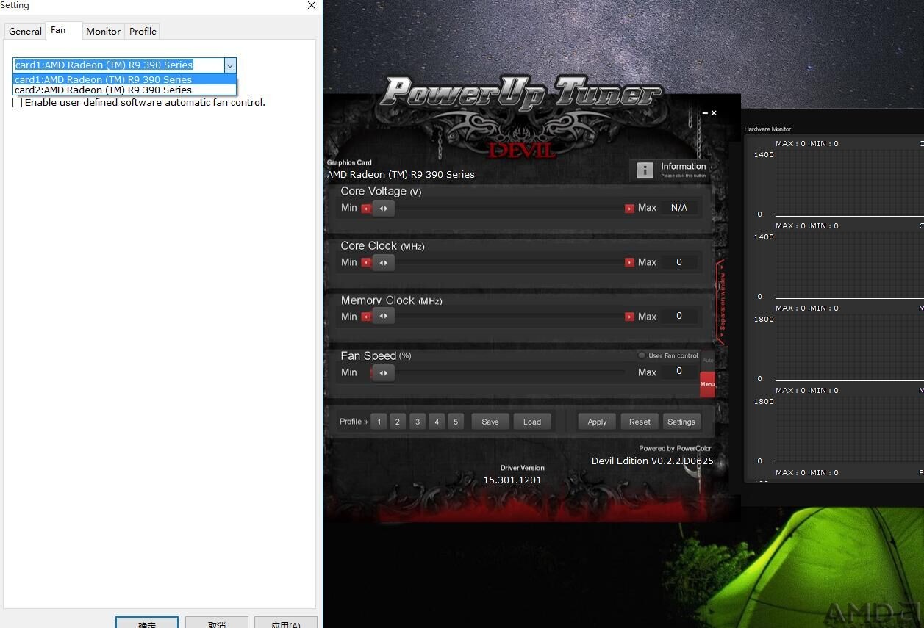Open the graphics card dropdown arrow
Screen dimensions: 924x628
click(230, 65)
